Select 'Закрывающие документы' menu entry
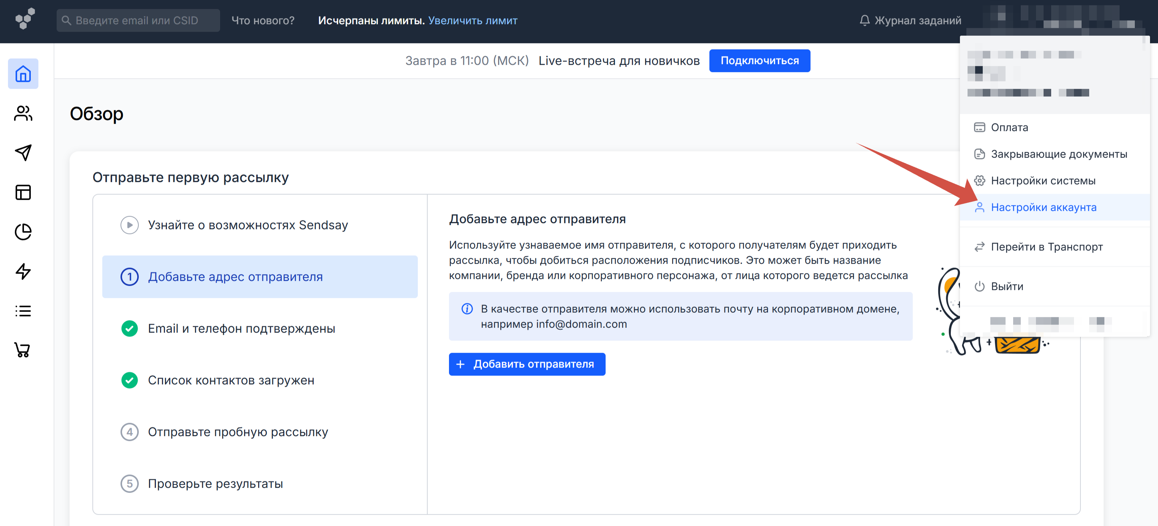Image resolution: width=1158 pixels, height=526 pixels. pos(1059,154)
